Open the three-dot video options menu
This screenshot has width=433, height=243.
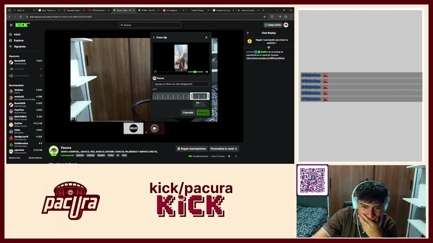(236, 156)
